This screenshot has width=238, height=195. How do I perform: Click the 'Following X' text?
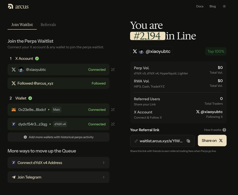(214, 117)
